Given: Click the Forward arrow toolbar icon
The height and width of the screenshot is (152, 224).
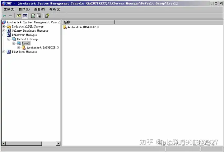Looking at the screenshot, I should point(11,16).
